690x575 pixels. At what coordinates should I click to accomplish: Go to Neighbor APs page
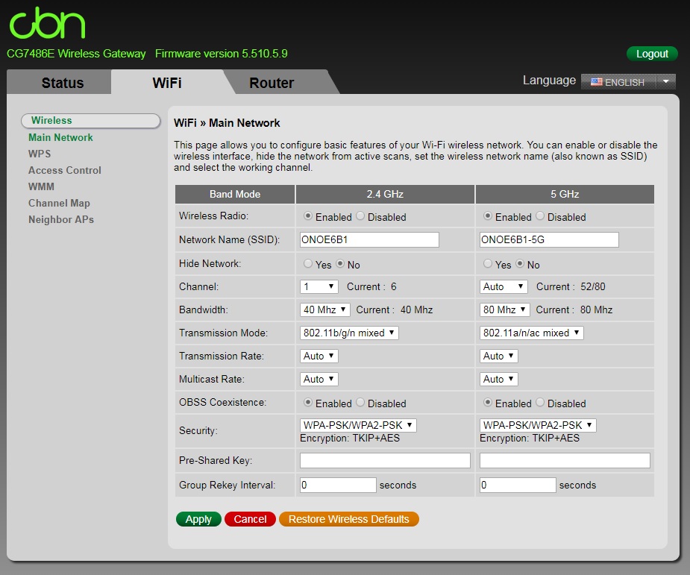[61, 219]
